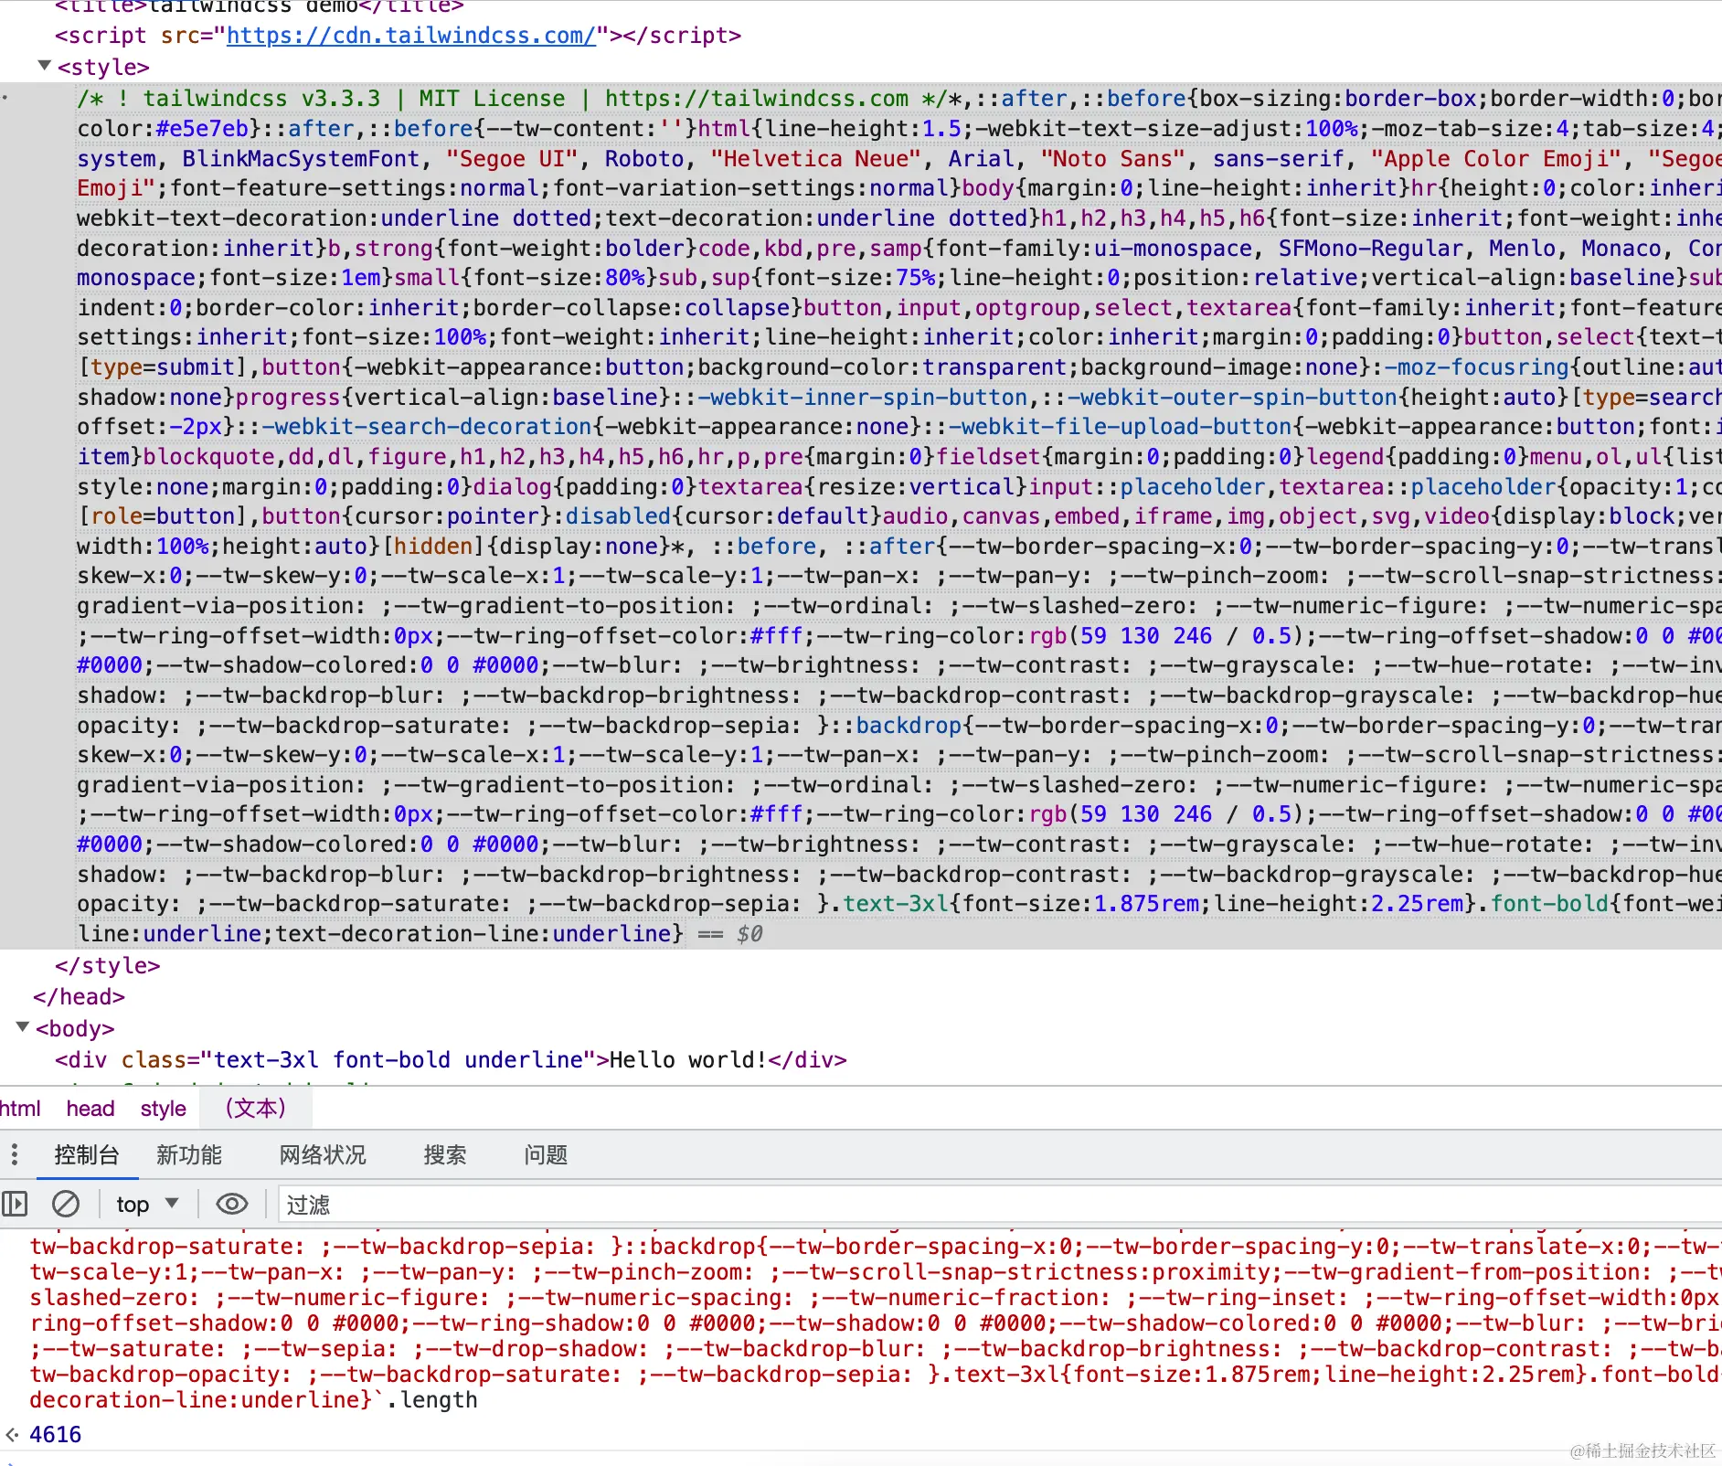The height and width of the screenshot is (1466, 1722).
Task: Select the <style> opening tag
Action: tap(103, 68)
